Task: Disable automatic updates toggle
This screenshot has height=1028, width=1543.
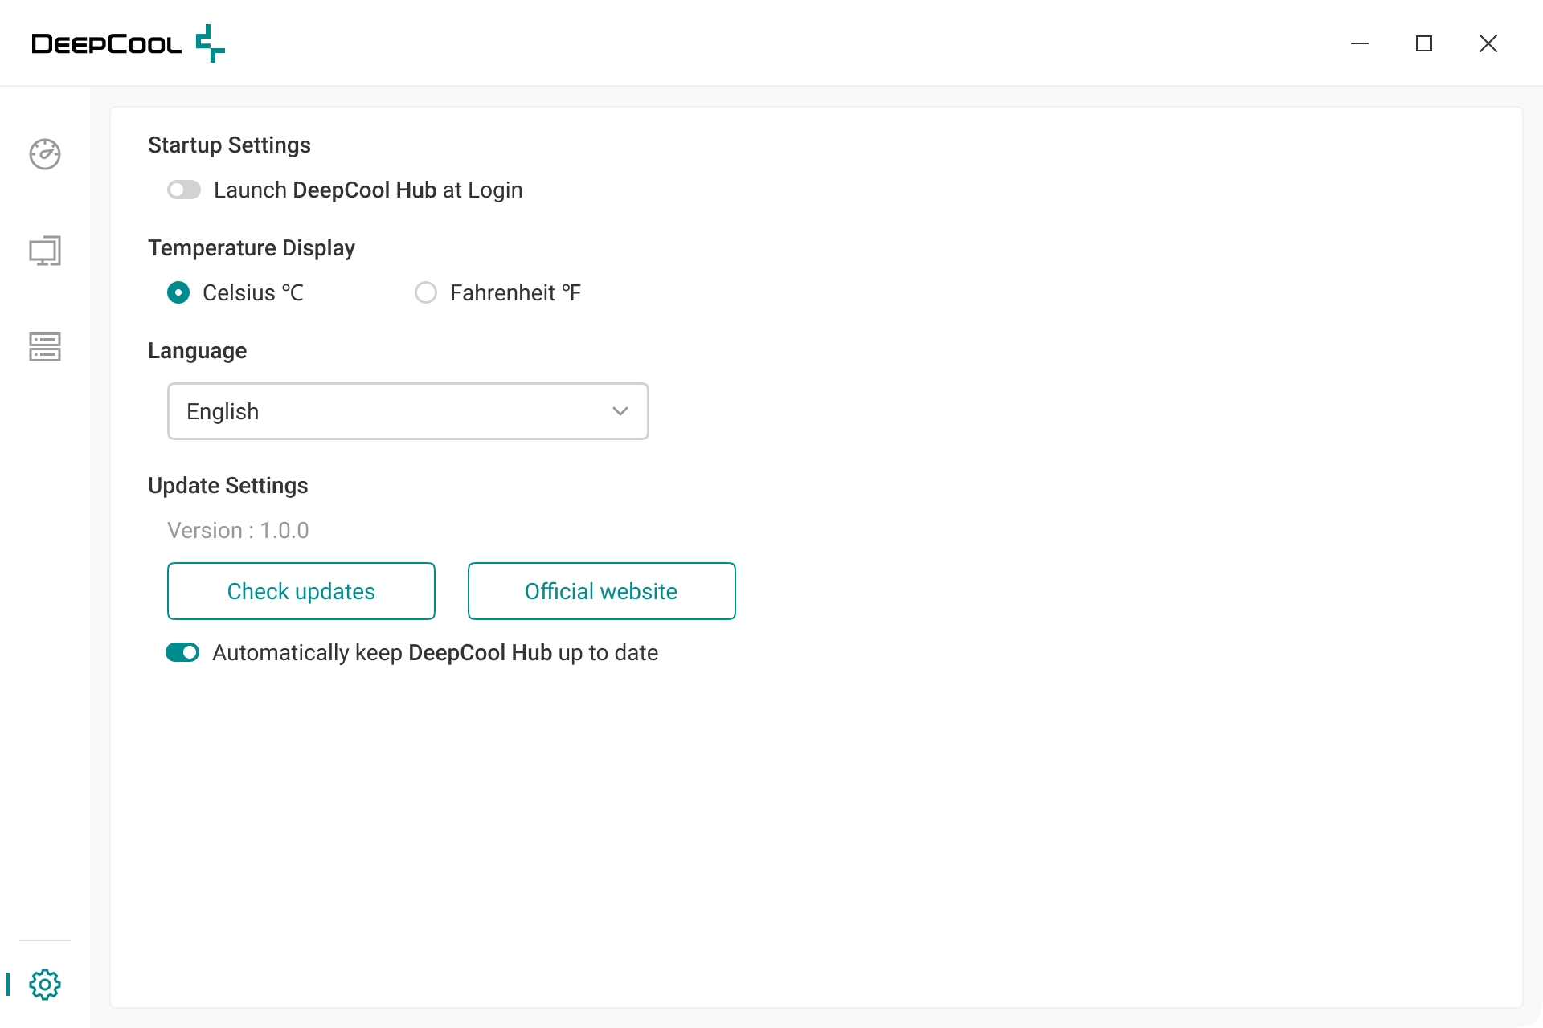Action: click(x=182, y=653)
